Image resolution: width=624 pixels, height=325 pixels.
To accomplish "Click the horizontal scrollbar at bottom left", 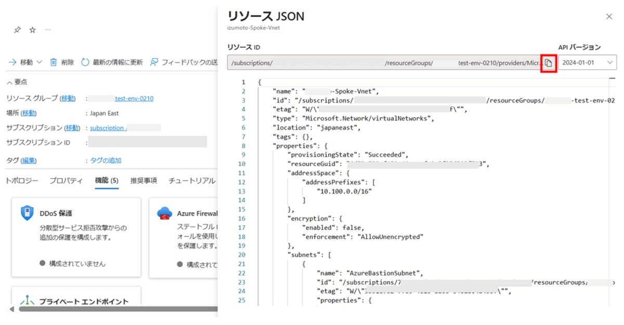I will pos(119,309).
